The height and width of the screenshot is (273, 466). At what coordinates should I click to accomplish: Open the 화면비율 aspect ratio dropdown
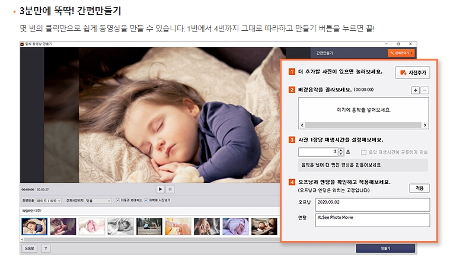[49, 201]
